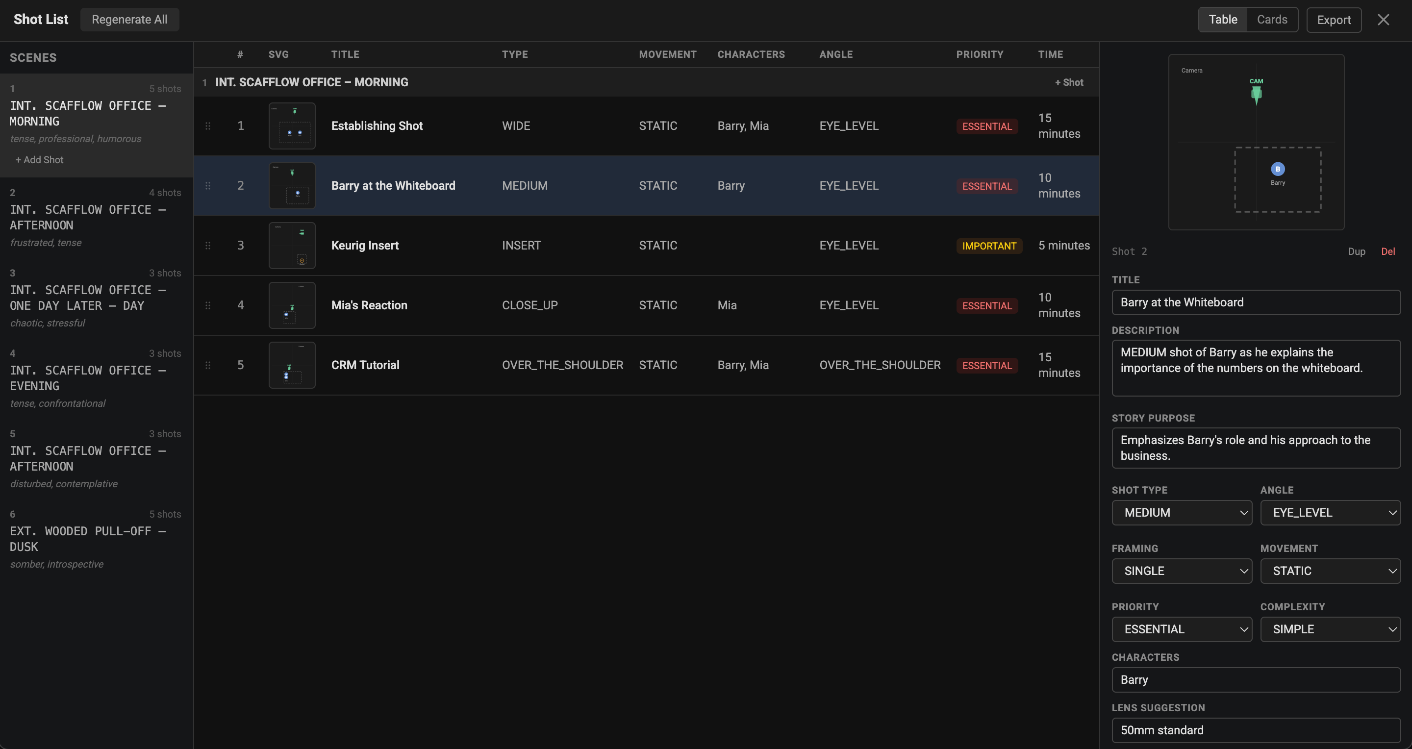Open the Shot Type dropdown
This screenshot has height=749, width=1412.
pyautogui.click(x=1181, y=512)
